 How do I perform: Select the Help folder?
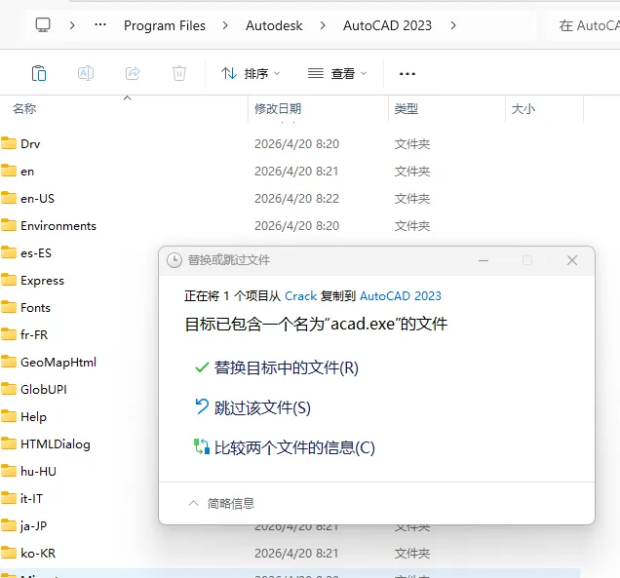tap(33, 417)
